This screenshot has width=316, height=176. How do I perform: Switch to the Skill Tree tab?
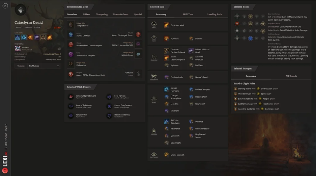pyautogui.click(x=188, y=14)
